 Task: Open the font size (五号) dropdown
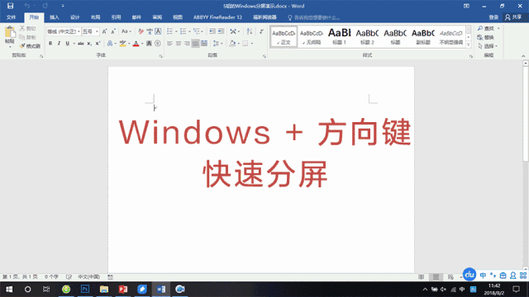(97, 31)
